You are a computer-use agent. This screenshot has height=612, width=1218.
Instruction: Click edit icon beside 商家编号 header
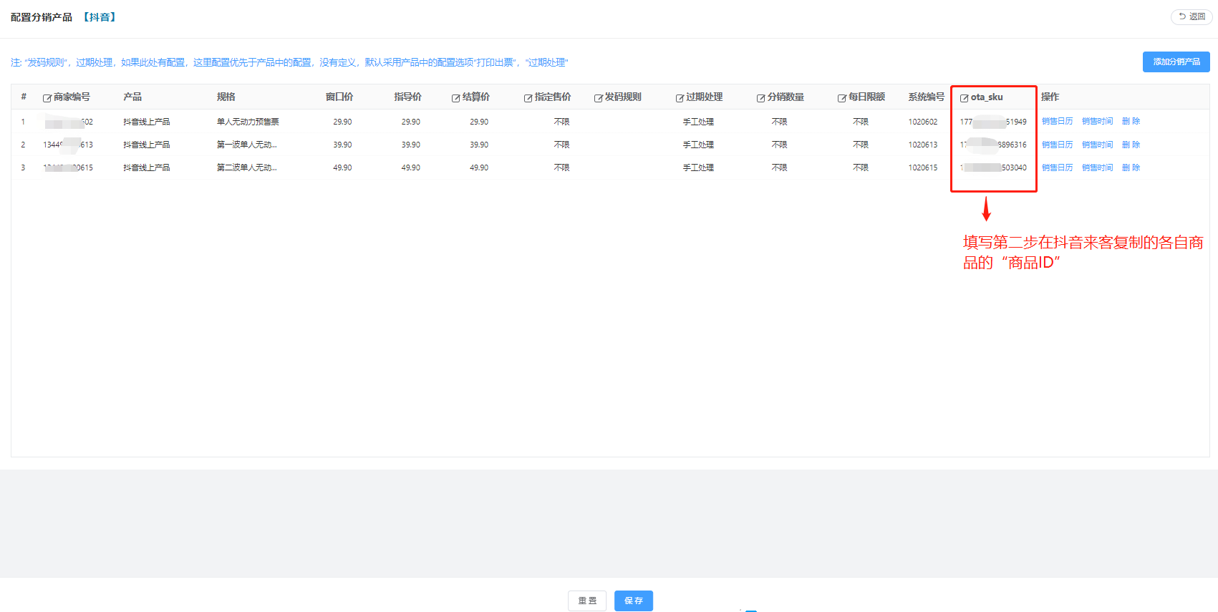(47, 98)
